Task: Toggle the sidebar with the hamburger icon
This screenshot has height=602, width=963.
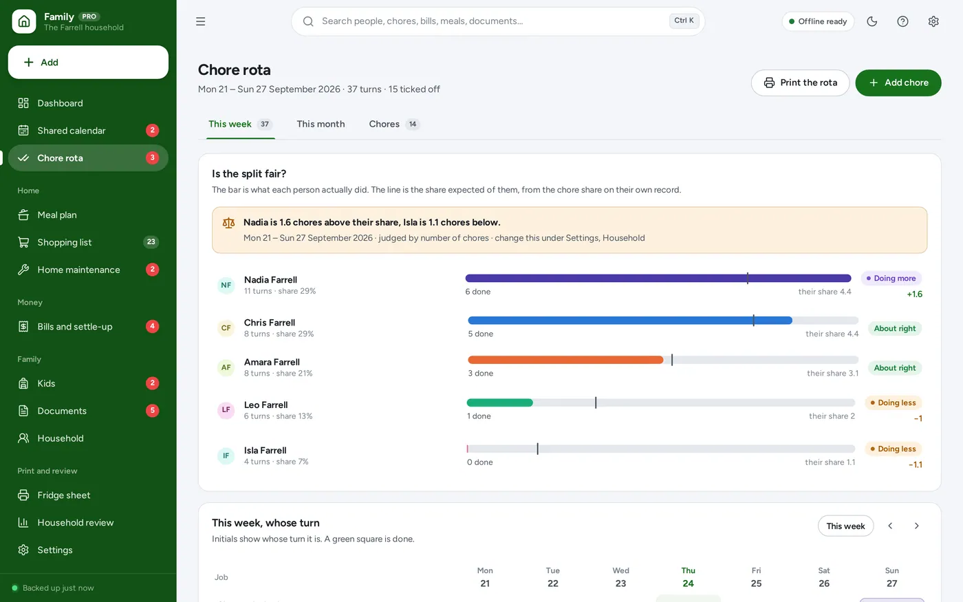Action: pos(201,21)
